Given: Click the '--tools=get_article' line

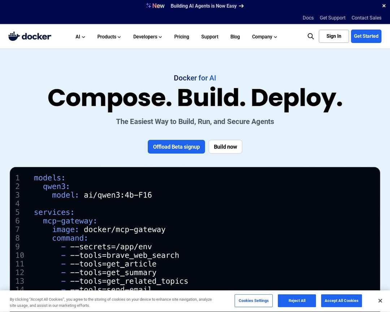Looking at the screenshot, I should [113, 264].
